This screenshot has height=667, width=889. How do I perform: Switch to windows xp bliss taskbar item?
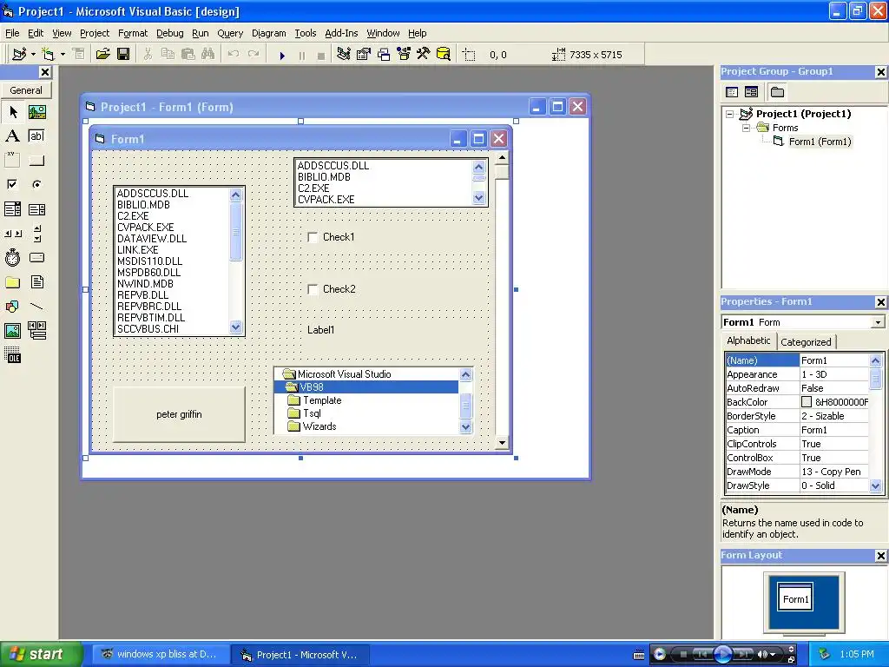(x=161, y=655)
